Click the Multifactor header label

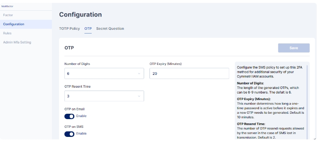[x=7, y=6]
